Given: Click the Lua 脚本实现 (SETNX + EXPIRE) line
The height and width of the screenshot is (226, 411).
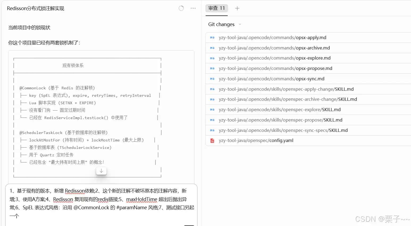Looking at the screenshot, I should tap(63, 103).
